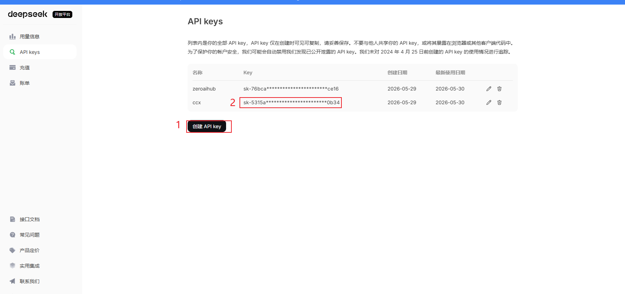
Task: Click ccx's creation date 2026-05-29
Action: click(402, 102)
